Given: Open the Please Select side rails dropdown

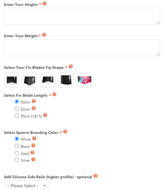Looking at the screenshot, I should coord(26,186).
